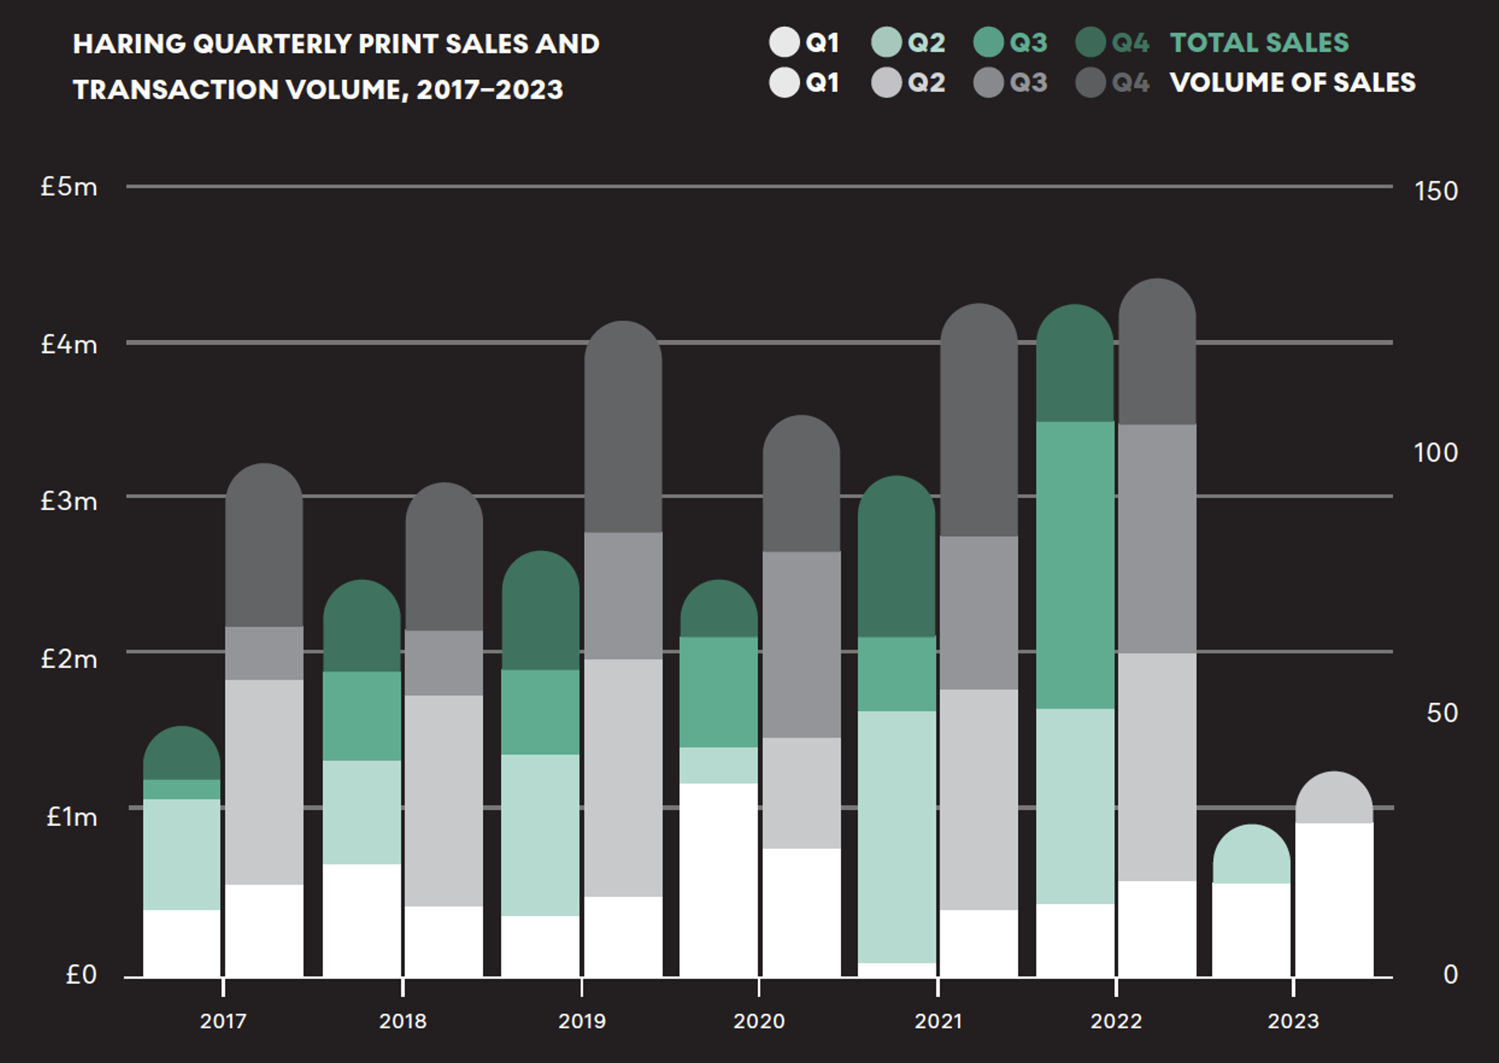Click the 150 right-axis label
The image size is (1499, 1063).
[1436, 191]
